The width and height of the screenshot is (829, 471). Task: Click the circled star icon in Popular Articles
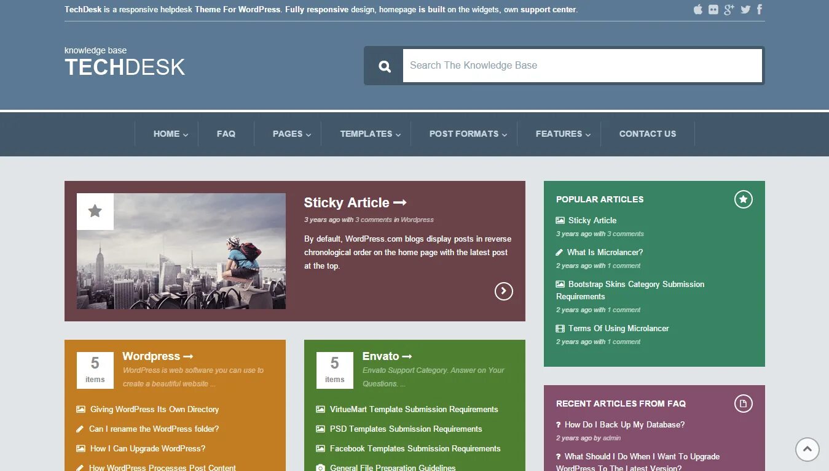744,199
